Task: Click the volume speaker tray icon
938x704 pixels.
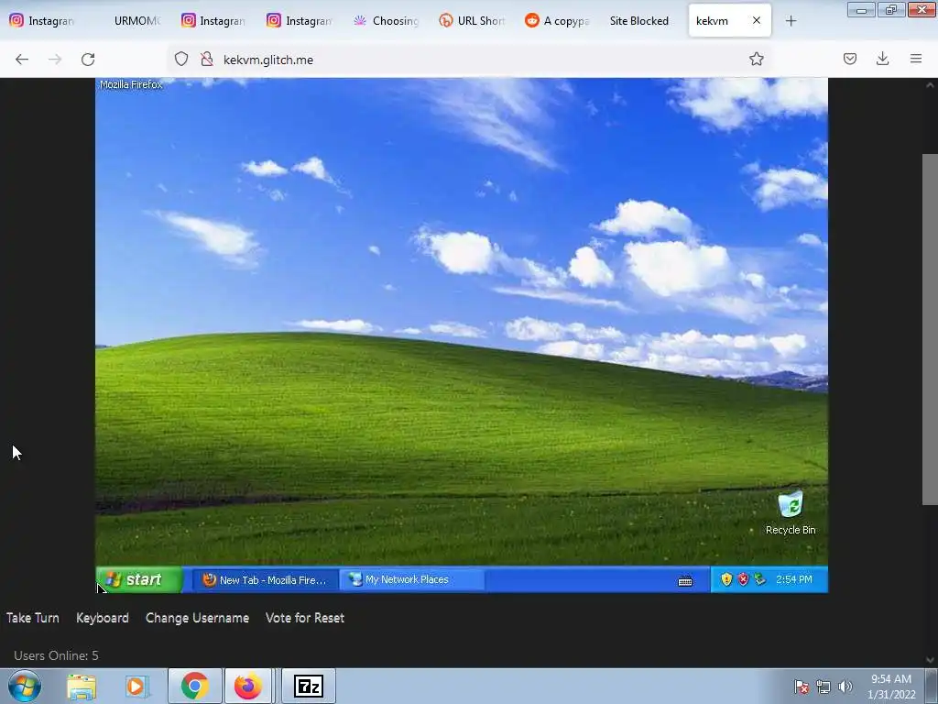Action: 845,687
